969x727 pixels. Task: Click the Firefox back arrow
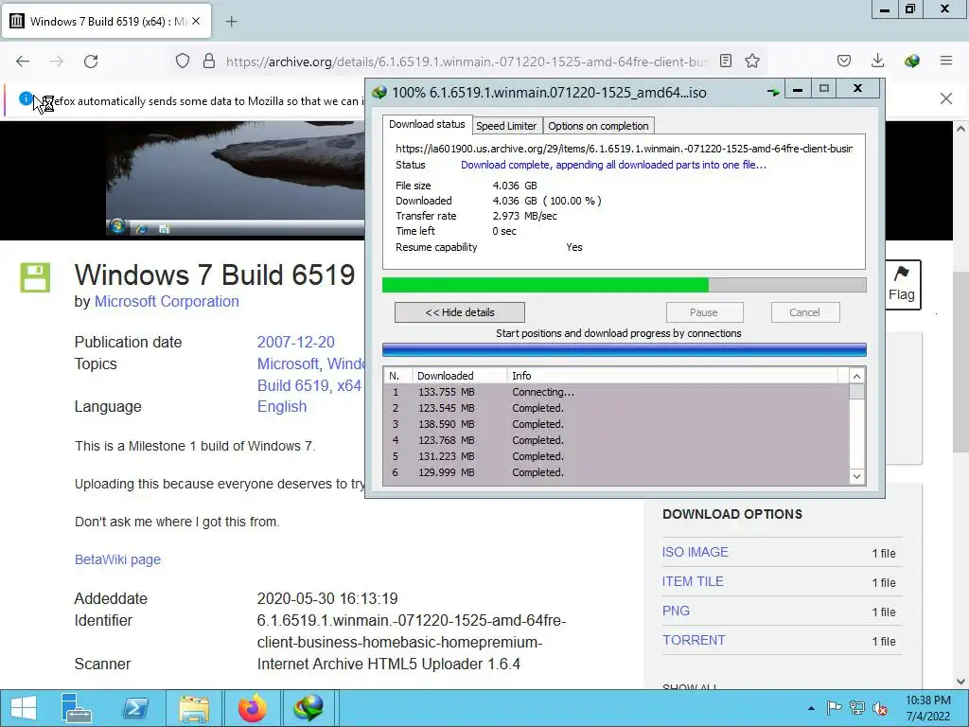[x=23, y=62]
